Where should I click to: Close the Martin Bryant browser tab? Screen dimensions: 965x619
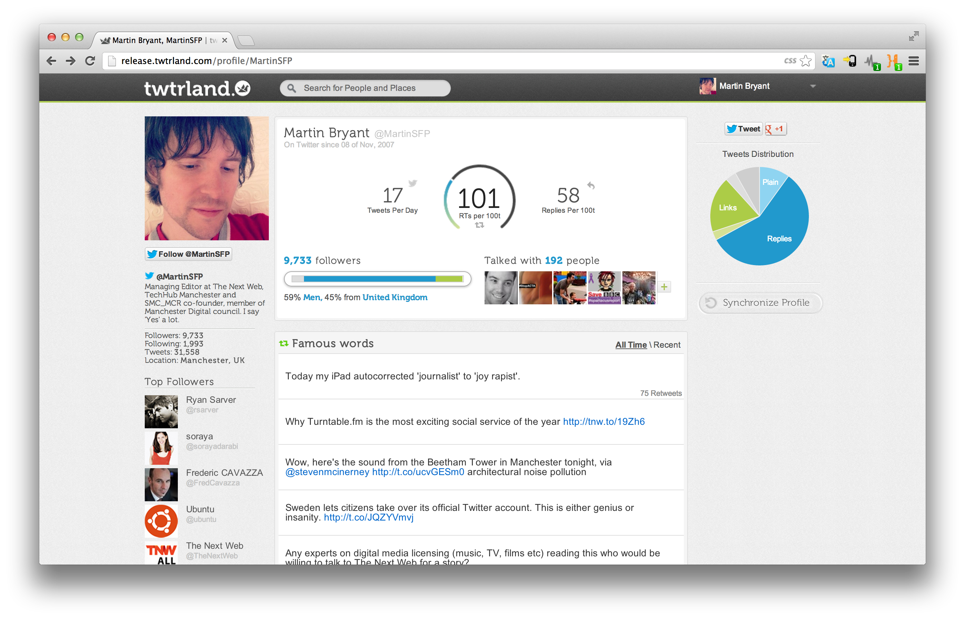[225, 40]
